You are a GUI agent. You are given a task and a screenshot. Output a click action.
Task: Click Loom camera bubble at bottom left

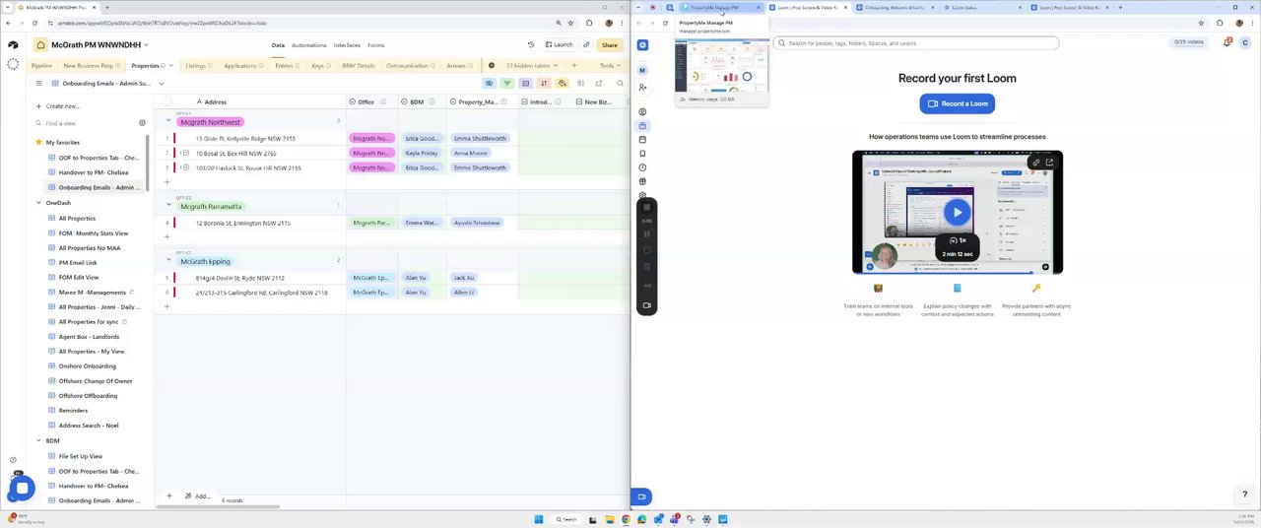tap(641, 497)
